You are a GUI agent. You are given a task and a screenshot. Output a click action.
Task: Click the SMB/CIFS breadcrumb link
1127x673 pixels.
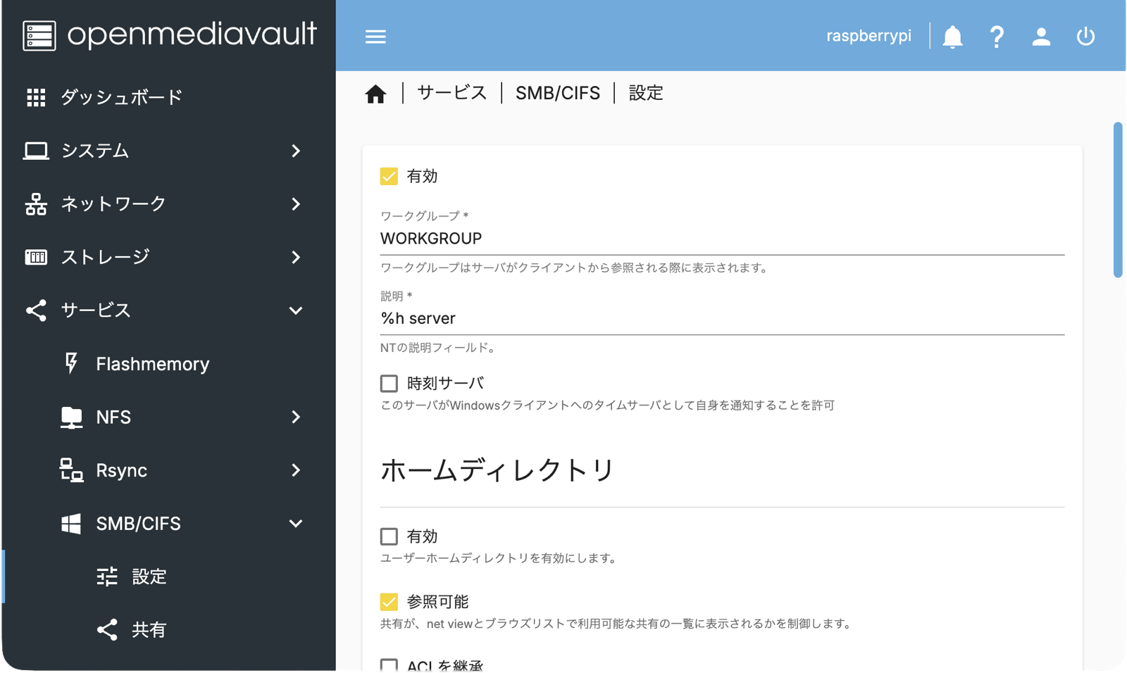[557, 93]
